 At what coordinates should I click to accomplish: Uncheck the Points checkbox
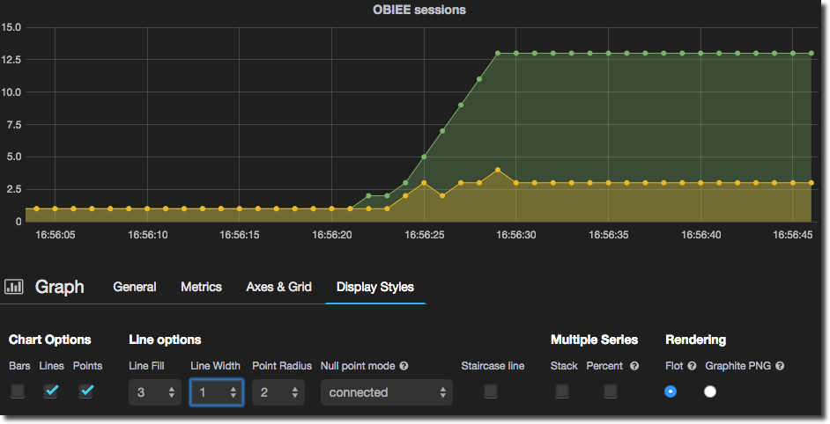86,391
